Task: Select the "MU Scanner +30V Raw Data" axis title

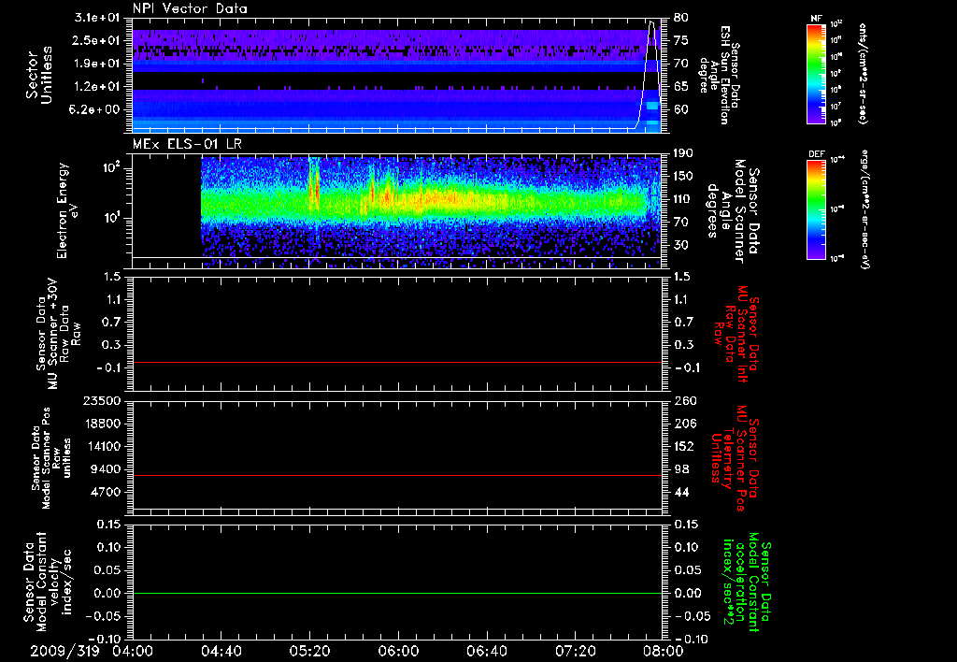Action: (58, 334)
